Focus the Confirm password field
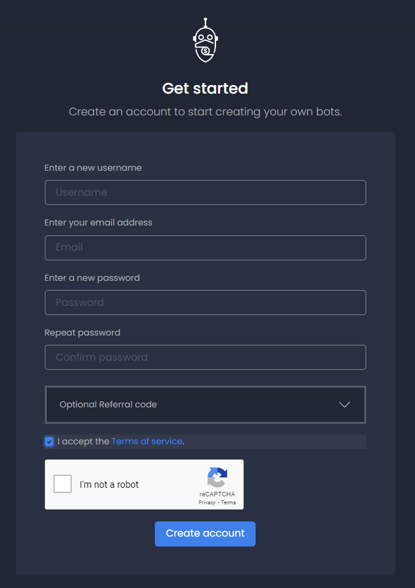 pos(206,357)
